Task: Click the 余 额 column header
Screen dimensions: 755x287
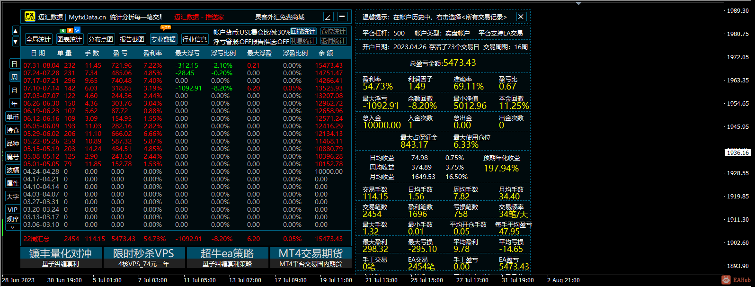Action: click(x=326, y=53)
